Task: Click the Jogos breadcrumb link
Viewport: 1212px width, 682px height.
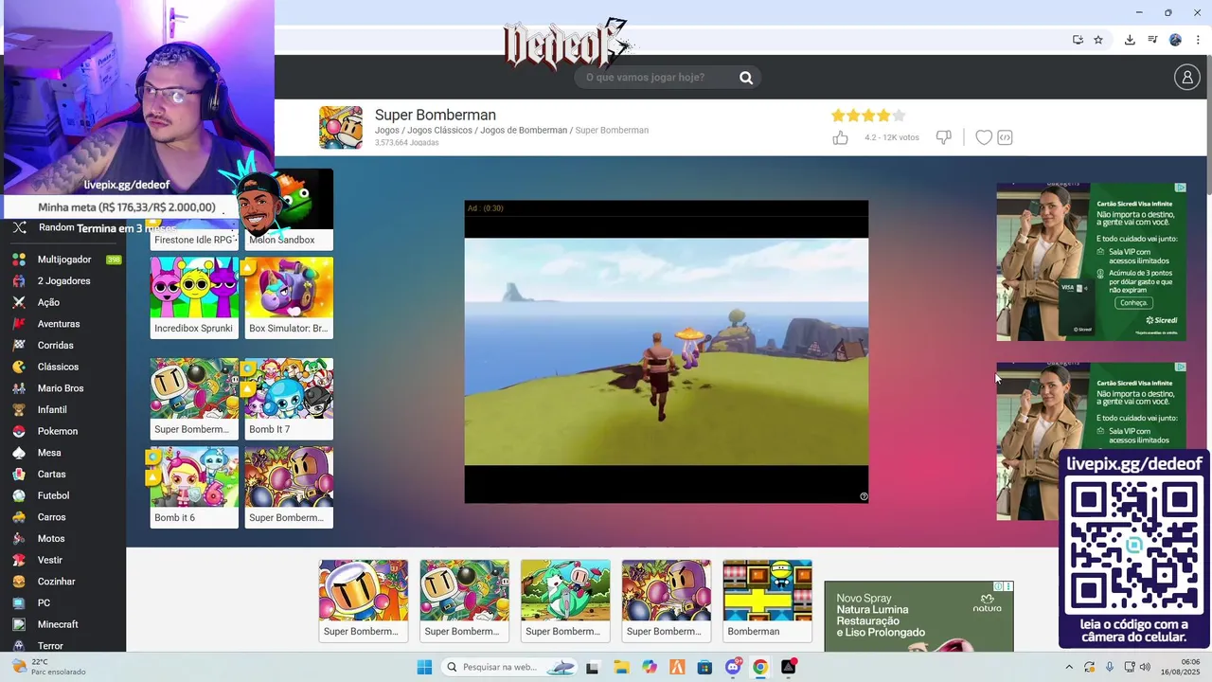Action: tap(386, 131)
